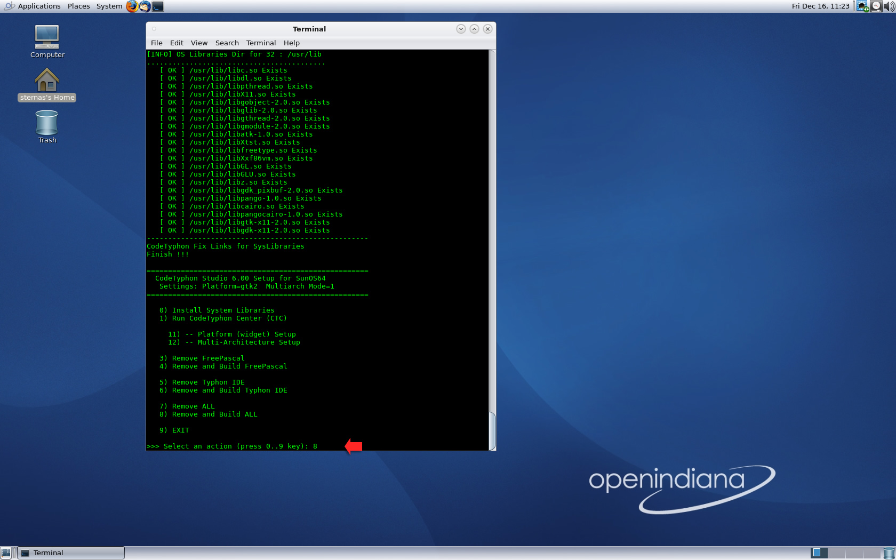Click the Show Desktop icon in bottom panel
Screen dimensions: 896x560
pyautogui.click(x=6, y=553)
